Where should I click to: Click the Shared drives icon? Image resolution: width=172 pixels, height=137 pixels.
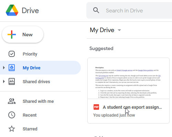tap(12, 81)
